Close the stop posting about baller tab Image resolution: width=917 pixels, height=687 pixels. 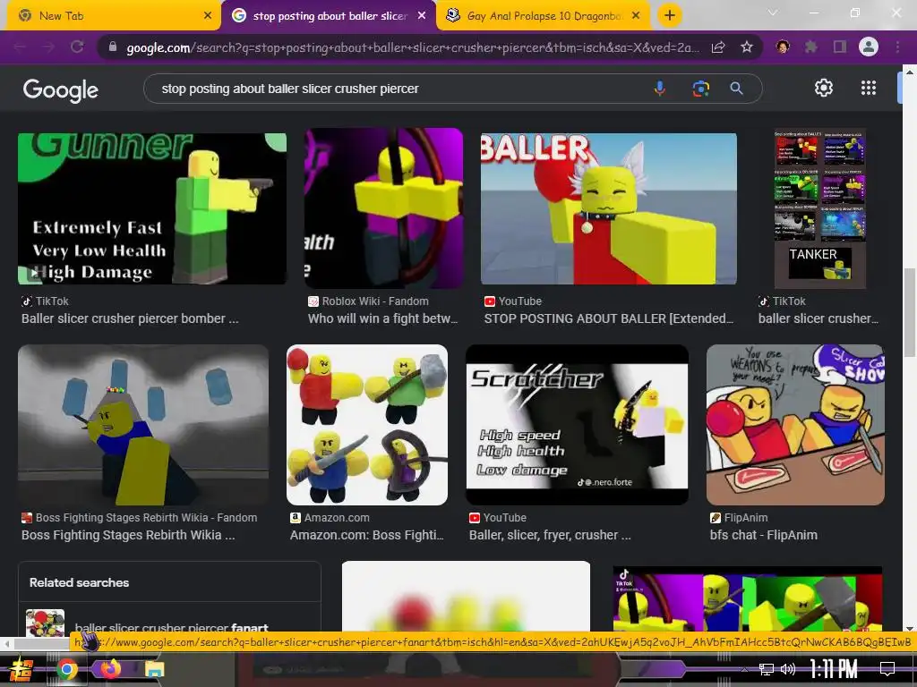click(422, 16)
